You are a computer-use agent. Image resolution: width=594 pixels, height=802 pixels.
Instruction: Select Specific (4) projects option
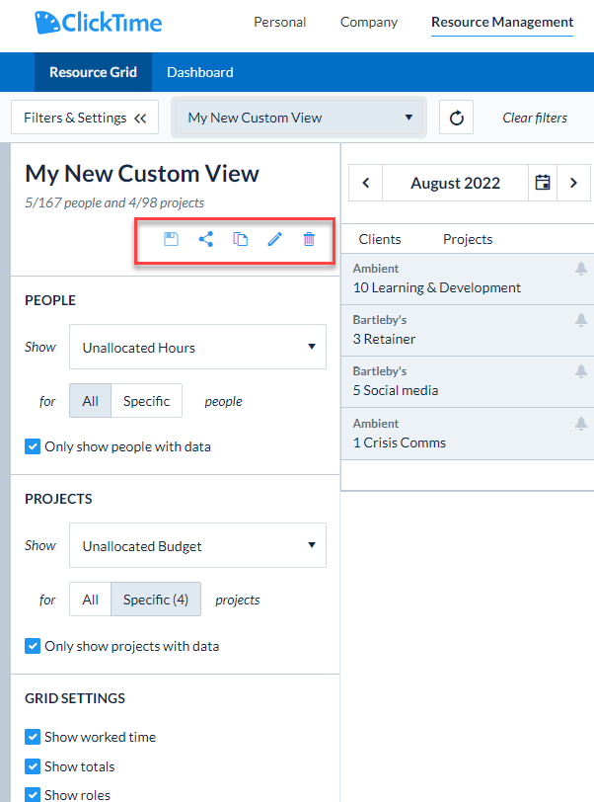[x=155, y=600]
